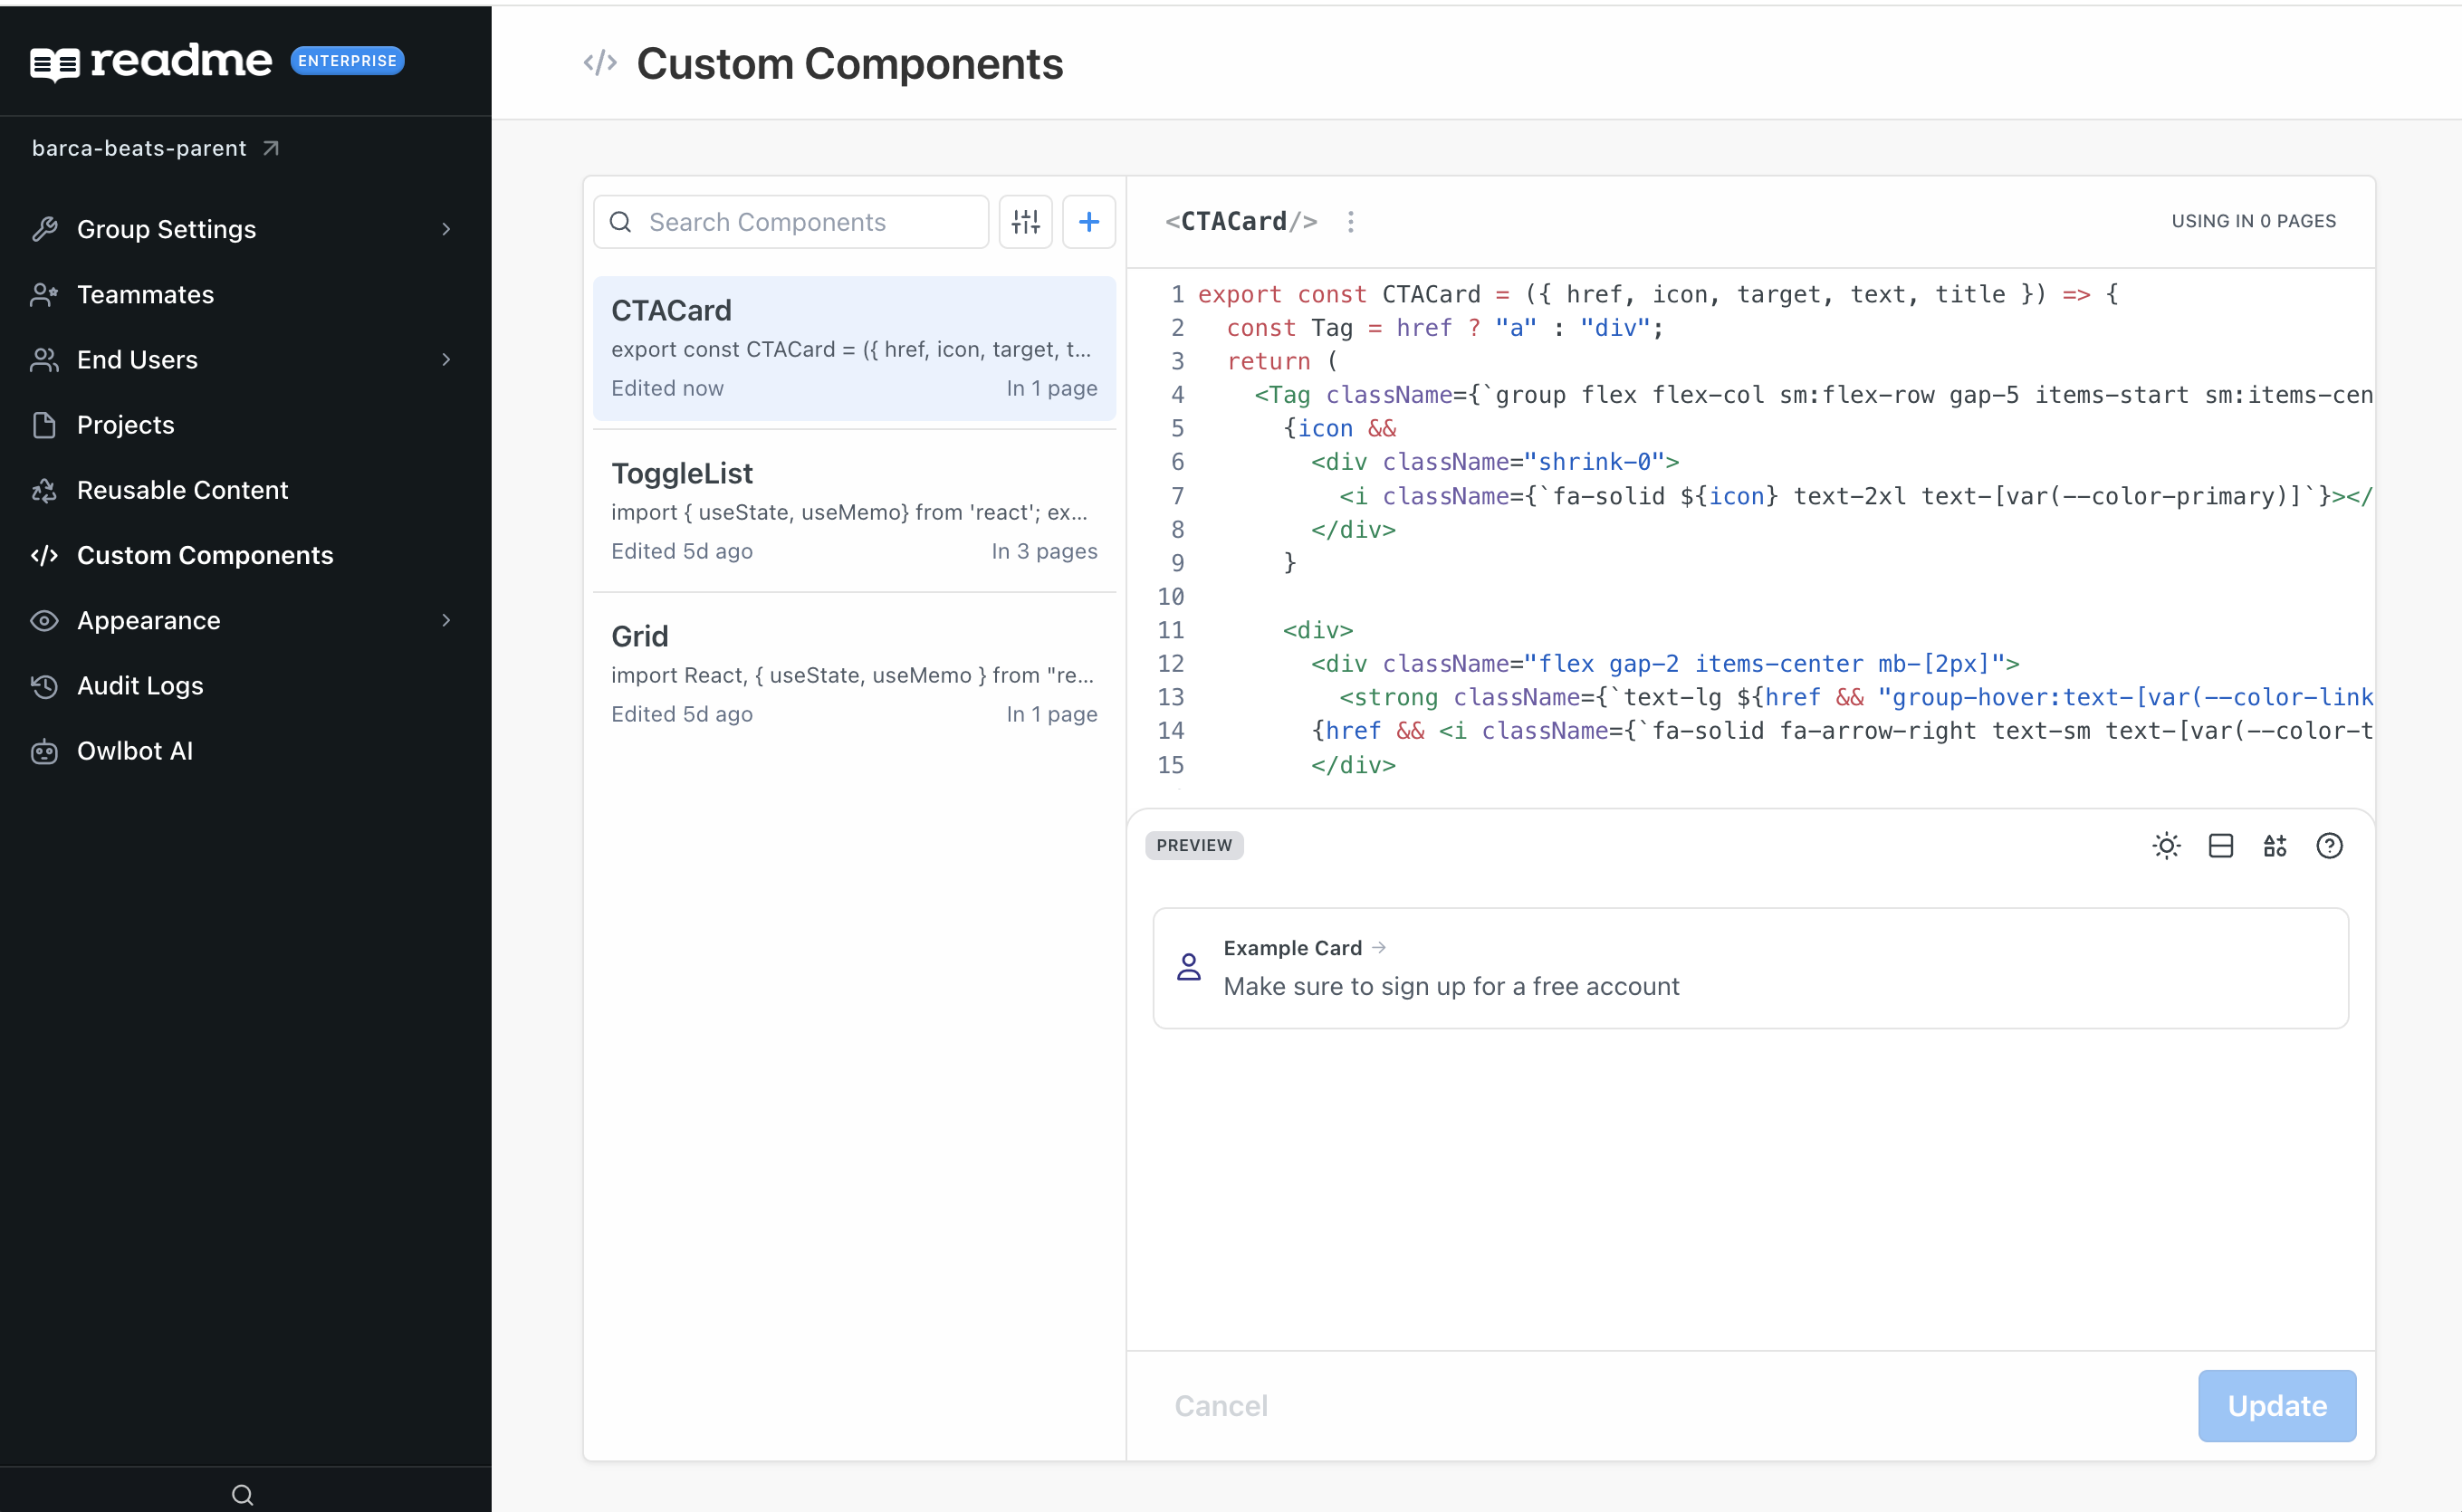This screenshot has width=2462, height=1512.
Task: Open the Teammates menu item
Action: pos(145,294)
